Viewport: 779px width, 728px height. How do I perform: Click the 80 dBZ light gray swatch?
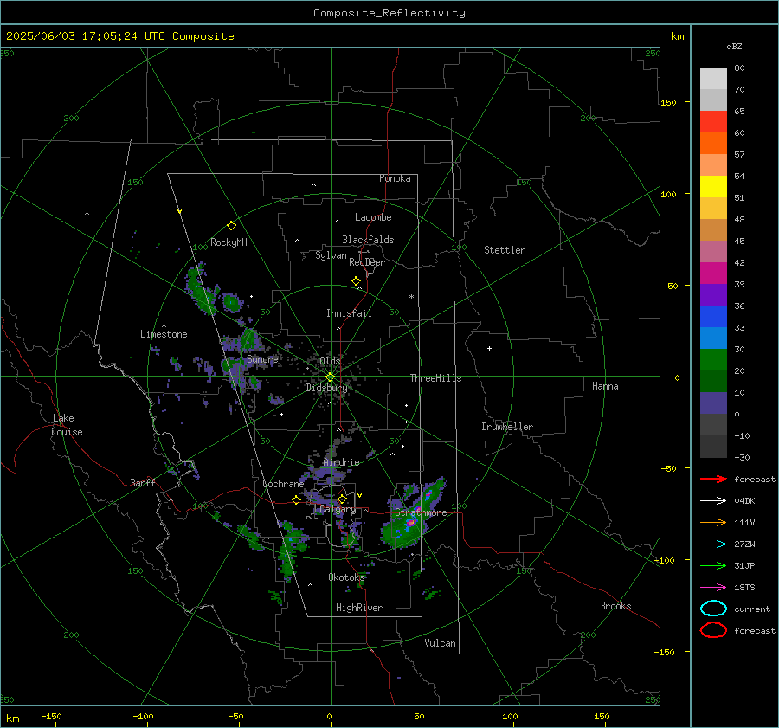(713, 79)
